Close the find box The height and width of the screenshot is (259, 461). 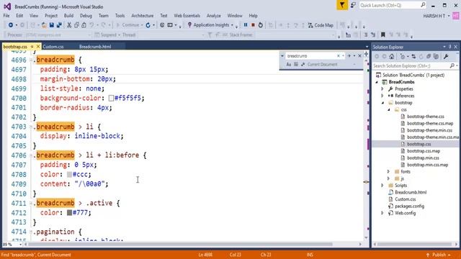(359, 56)
